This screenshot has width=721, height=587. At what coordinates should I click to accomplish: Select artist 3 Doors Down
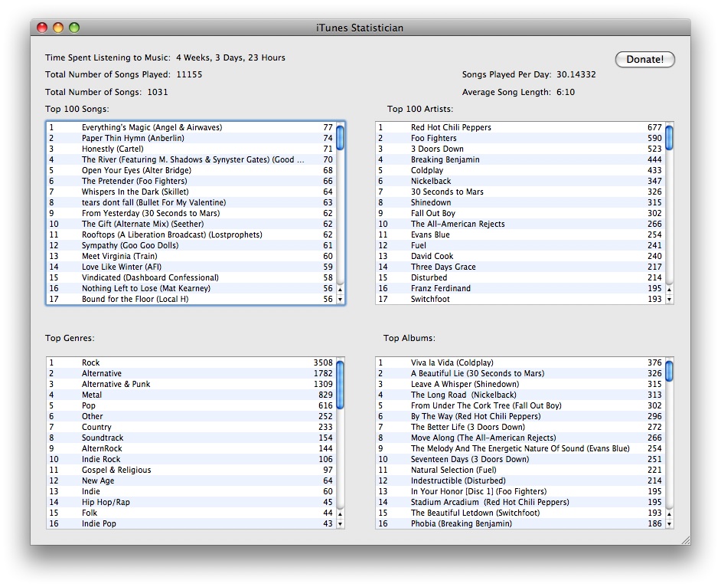click(x=520, y=149)
